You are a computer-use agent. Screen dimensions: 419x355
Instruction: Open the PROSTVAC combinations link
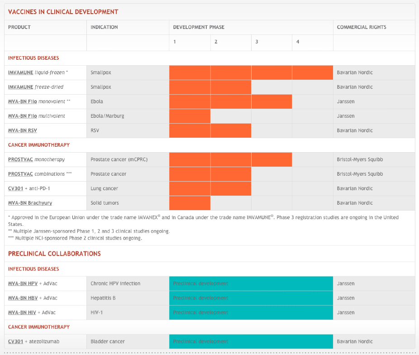point(20,174)
